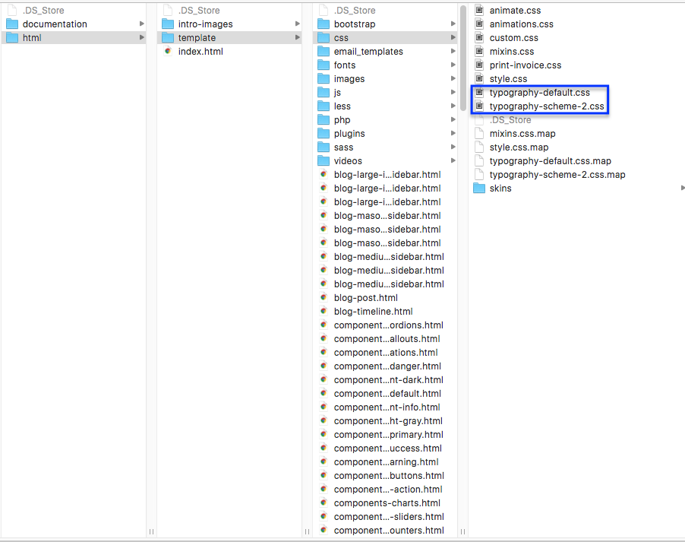Click the bootstrap folder icon

pos(323,24)
